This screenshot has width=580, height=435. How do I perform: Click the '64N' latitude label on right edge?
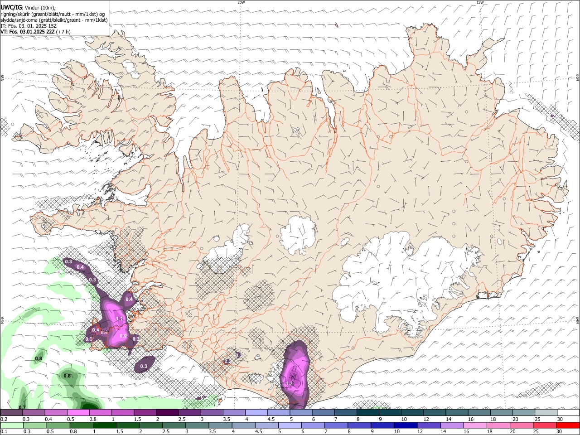point(578,320)
